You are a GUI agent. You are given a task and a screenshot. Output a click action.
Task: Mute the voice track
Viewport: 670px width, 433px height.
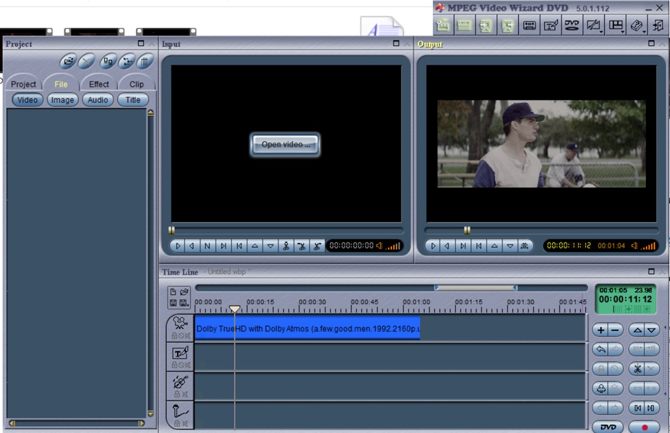pyautogui.click(x=185, y=424)
